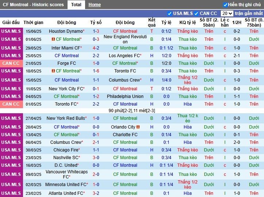Click odds 0:1 1/2 in Inter Miami row
Image resolution: width=264 pixels, height=197 pixels.
pos(167,48)
